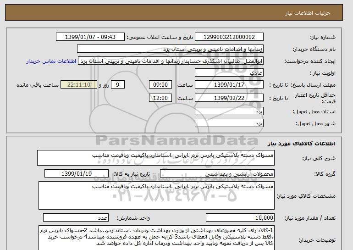
Task: Click the استان محل تحویل label
Action: (x=314, y=111)
